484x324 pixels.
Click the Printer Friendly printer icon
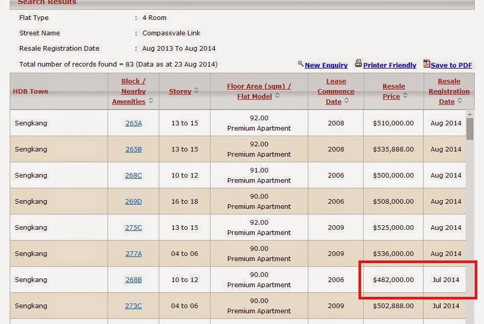(x=359, y=63)
